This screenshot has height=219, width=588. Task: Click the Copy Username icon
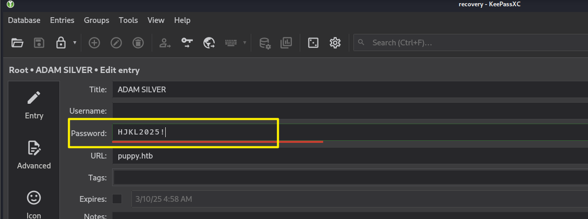click(x=165, y=43)
